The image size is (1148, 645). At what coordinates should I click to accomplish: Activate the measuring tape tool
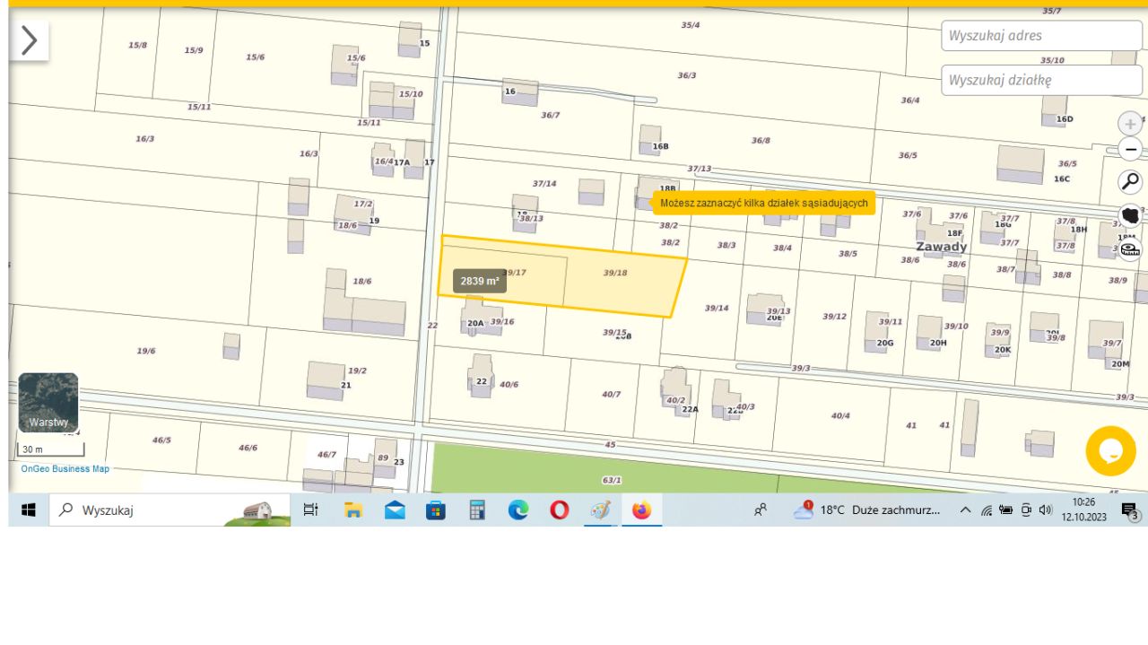(1130, 249)
